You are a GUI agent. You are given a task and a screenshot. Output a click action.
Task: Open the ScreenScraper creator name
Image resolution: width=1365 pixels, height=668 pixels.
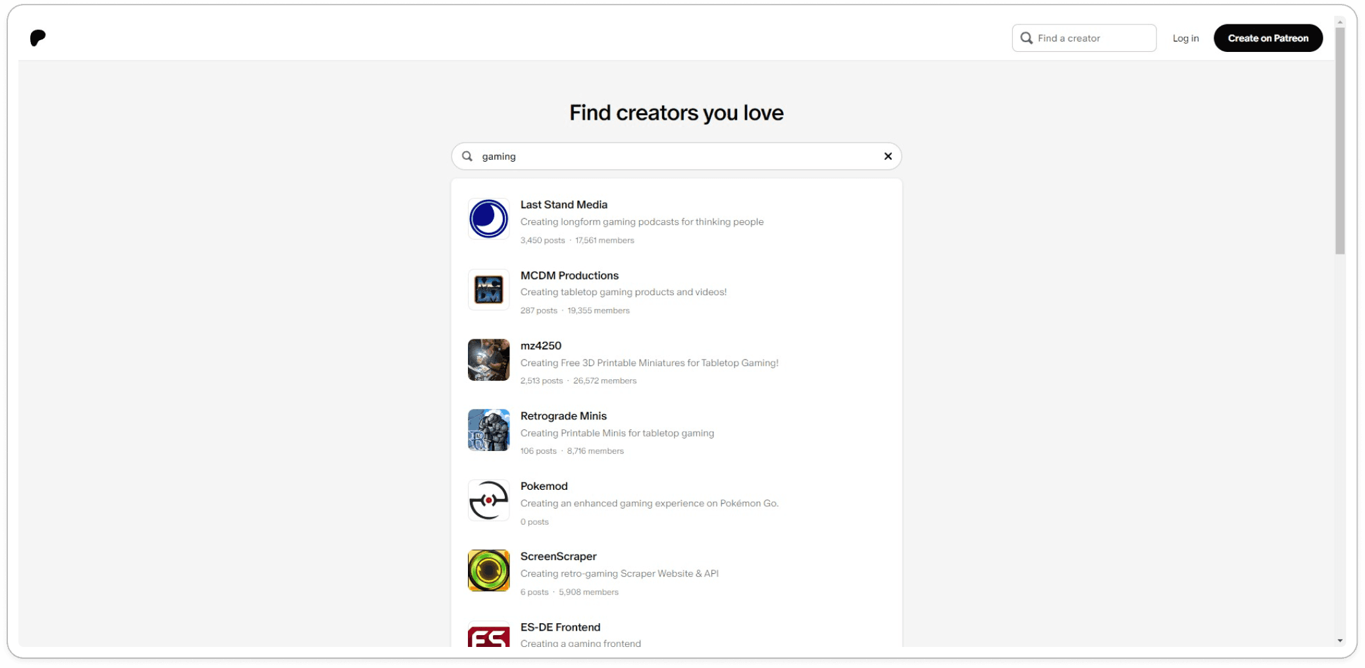click(558, 556)
